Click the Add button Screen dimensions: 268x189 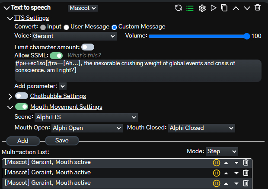[x=23, y=141]
